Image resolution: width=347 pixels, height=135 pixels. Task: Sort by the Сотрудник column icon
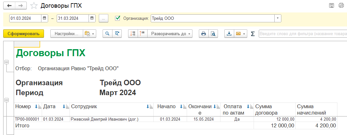149,107
